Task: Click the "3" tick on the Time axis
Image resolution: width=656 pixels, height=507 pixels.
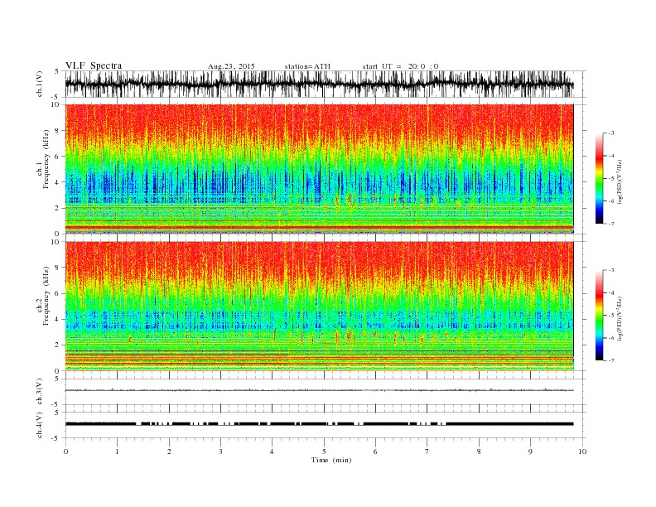Action: click(220, 451)
